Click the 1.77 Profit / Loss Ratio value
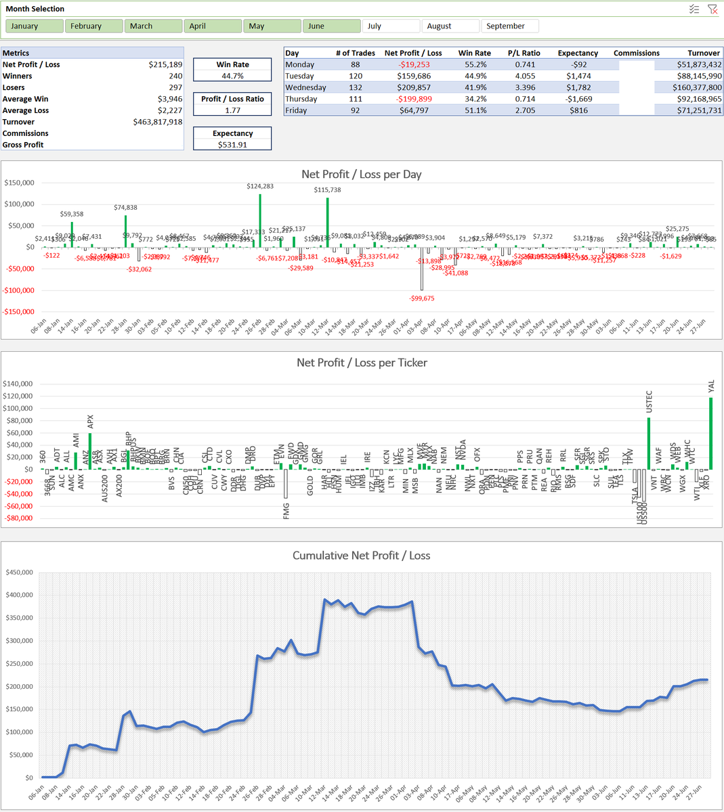Image resolution: width=724 pixels, height=812 pixels. click(x=232, y=110)
